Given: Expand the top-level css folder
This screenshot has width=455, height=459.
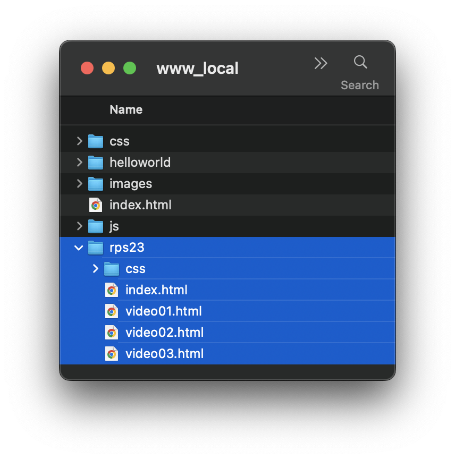Looking at the screenshot, I should [79, 141].
